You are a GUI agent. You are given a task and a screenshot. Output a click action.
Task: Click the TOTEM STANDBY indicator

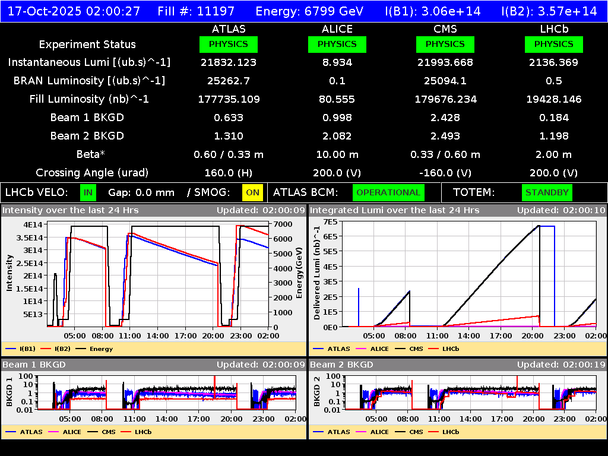[x=547, y=192]
